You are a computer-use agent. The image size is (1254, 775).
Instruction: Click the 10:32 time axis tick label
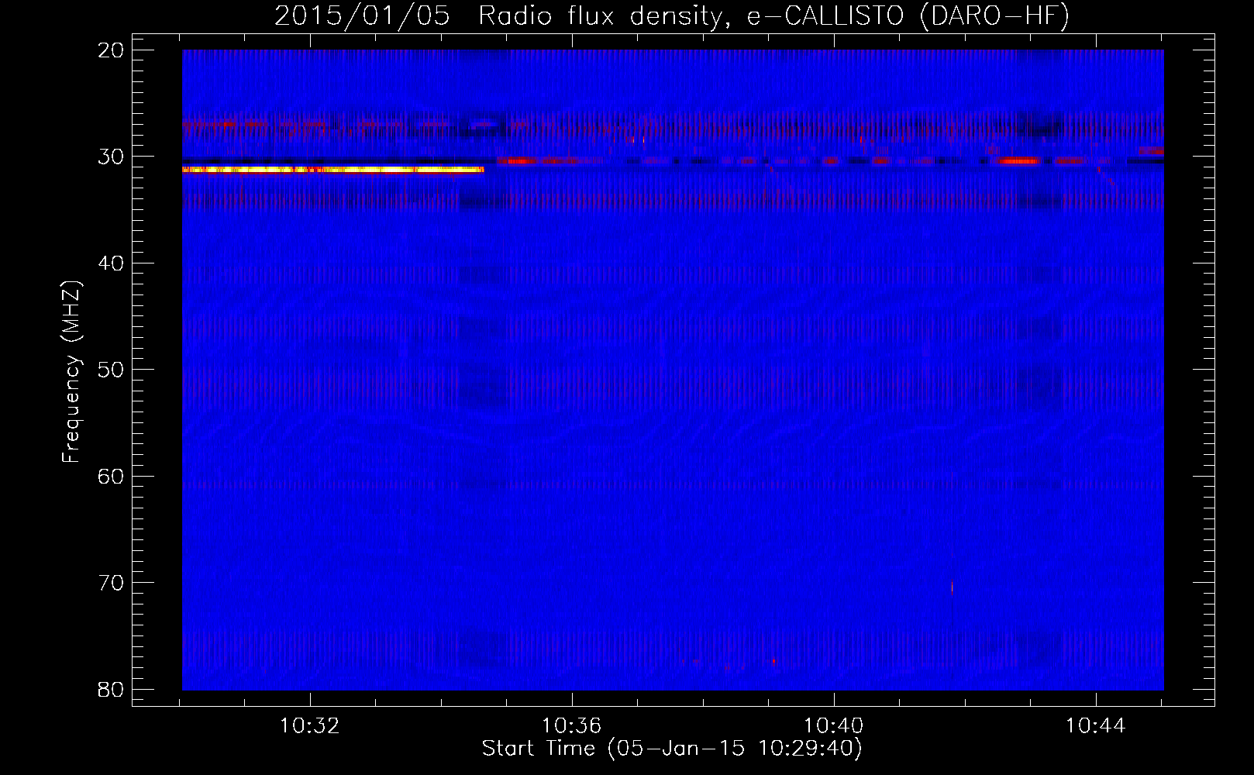point(310,726)
